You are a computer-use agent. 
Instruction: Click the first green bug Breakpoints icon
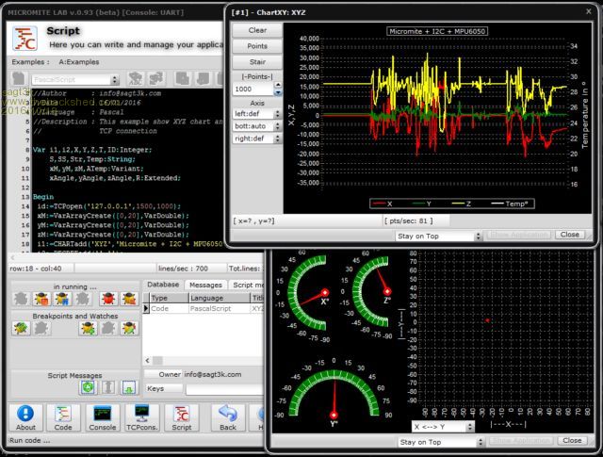[20, 328]
